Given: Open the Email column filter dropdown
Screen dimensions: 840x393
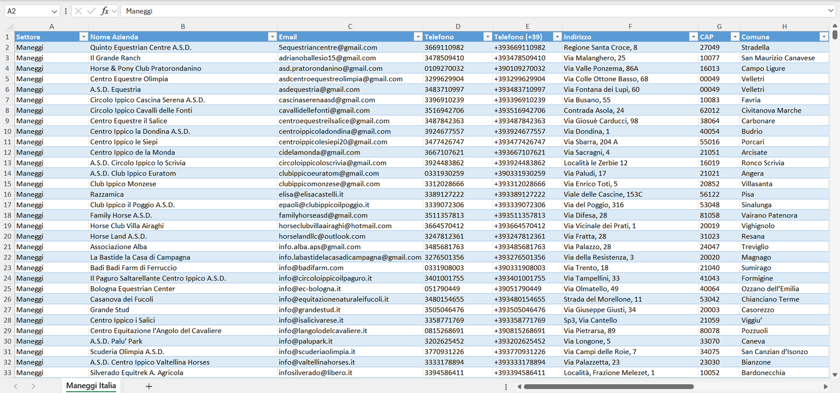Looking at the screenshot, I should pyautogui.click(x=417, y=37).
